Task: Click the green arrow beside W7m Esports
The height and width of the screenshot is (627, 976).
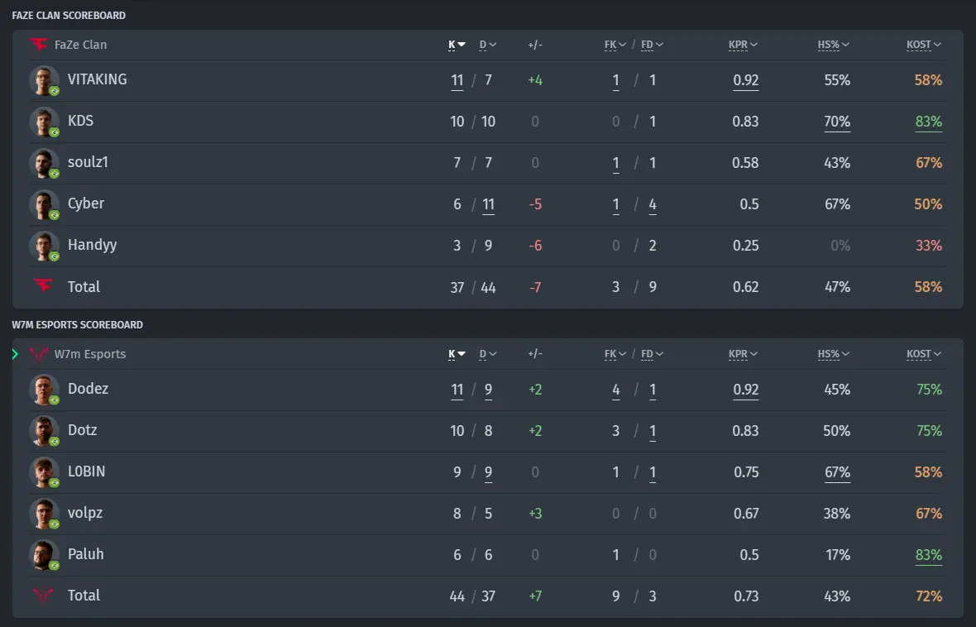Action: click(x=15, y=354)
